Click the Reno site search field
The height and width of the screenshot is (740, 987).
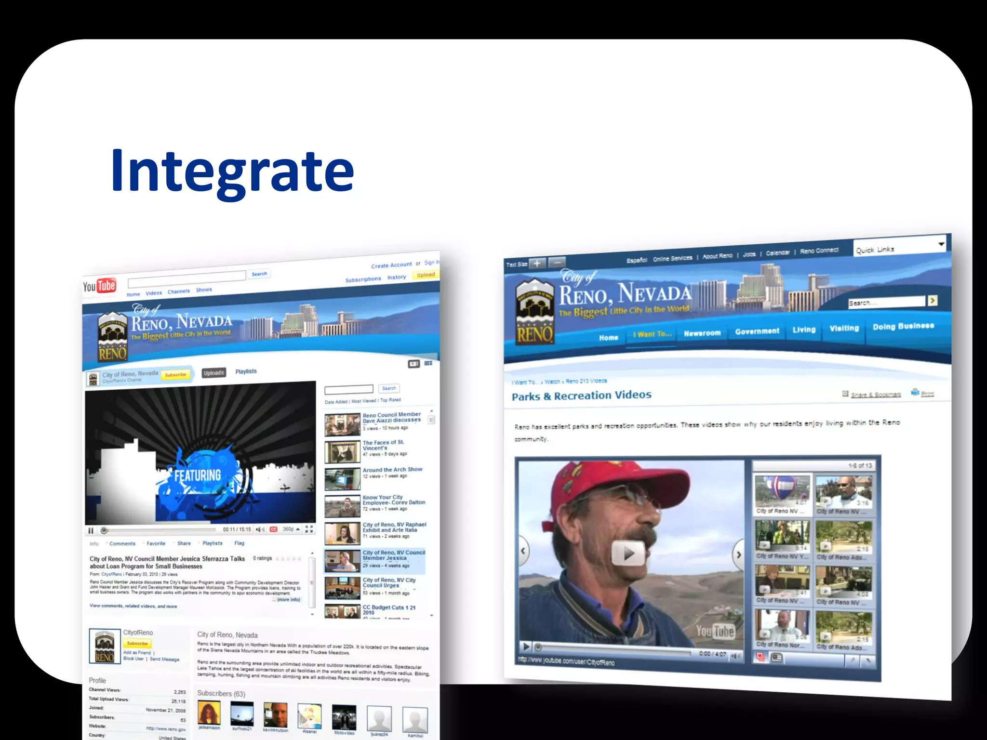[x=887, y=302]
